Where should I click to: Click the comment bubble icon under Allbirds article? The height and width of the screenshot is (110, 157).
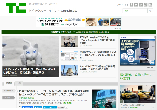point(20,107)
